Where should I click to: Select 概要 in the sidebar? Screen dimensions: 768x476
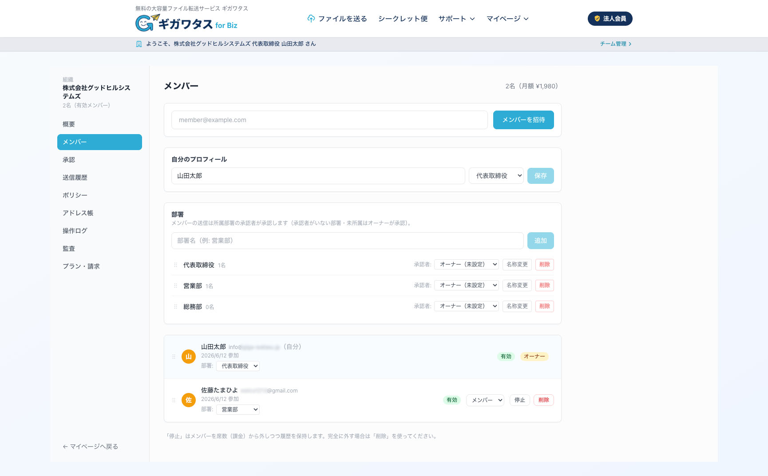pos(99,124)
